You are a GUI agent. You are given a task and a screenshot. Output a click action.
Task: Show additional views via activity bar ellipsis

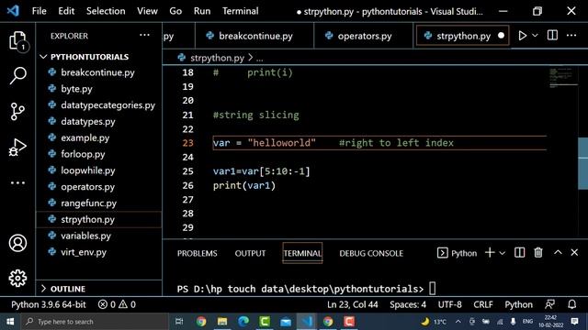tap(17, 183)
